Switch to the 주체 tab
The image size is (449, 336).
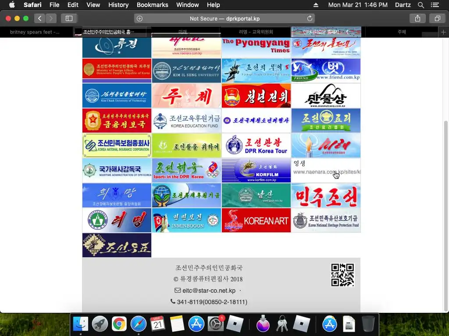(402, 32)
